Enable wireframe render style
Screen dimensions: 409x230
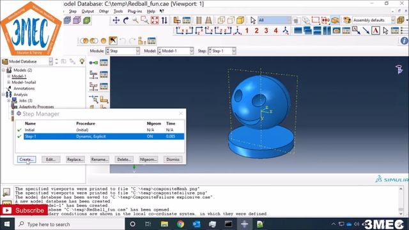point(221,20)
